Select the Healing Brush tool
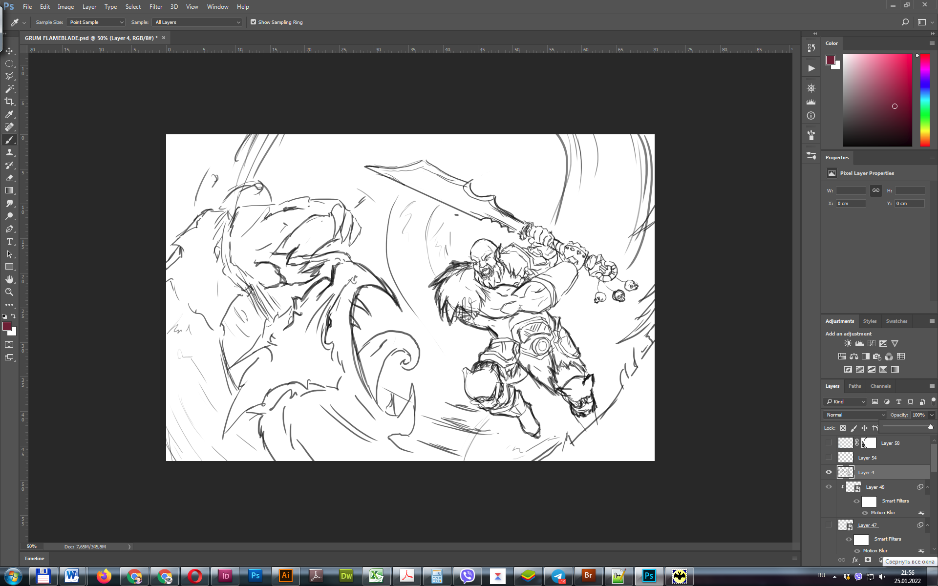Viewport: 938px width, 586px height. 9,127
